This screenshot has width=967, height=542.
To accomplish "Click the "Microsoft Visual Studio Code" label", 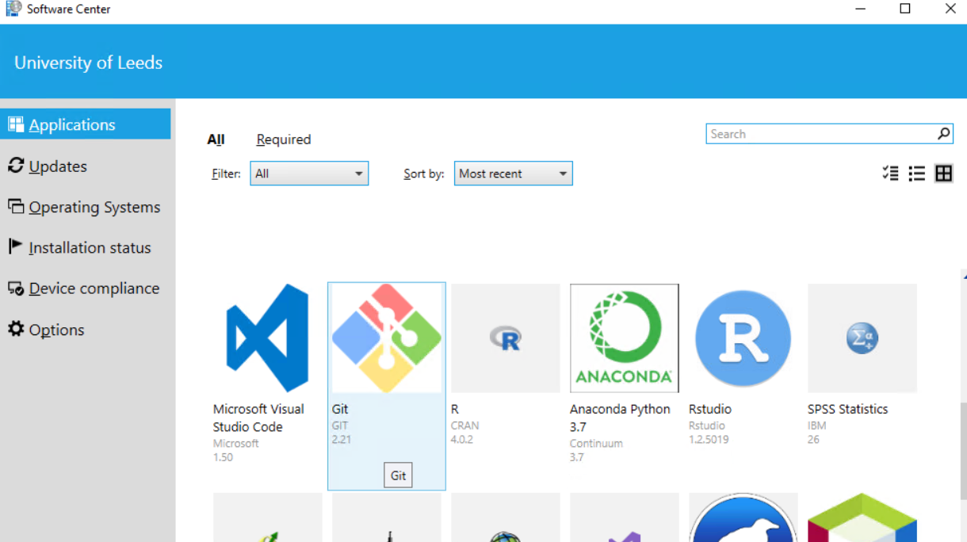I will [258, 418].
